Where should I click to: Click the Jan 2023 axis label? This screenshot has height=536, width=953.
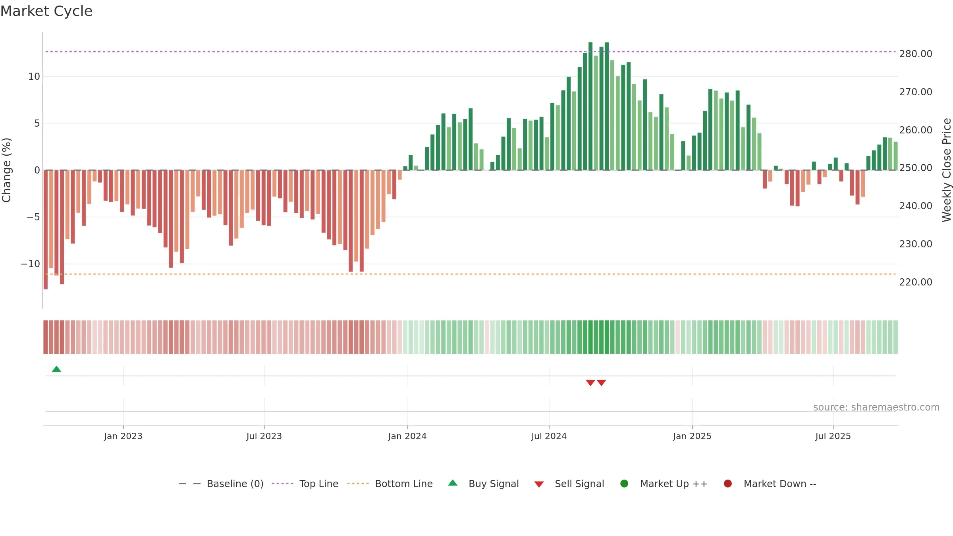[123, 436]
